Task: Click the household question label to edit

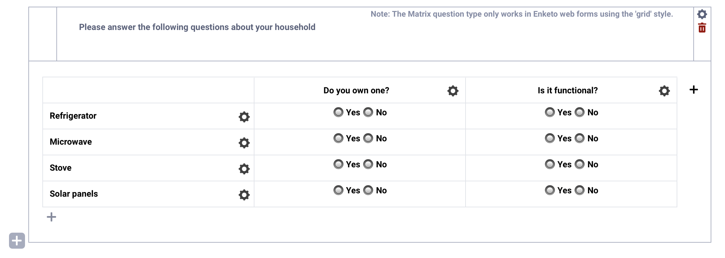Action: coord(197,27)
